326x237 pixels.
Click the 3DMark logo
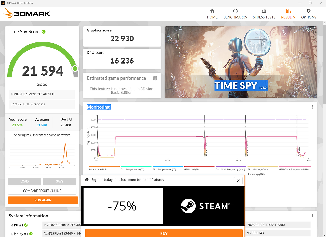(27, 13)
